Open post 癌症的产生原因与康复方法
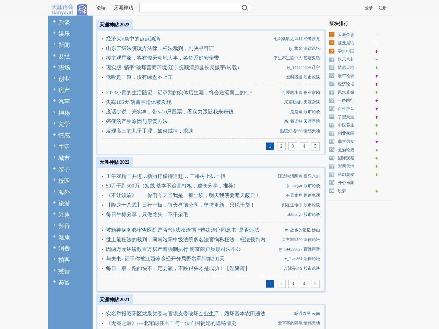This screenshot has height=329, width=439. pos(137,121)
